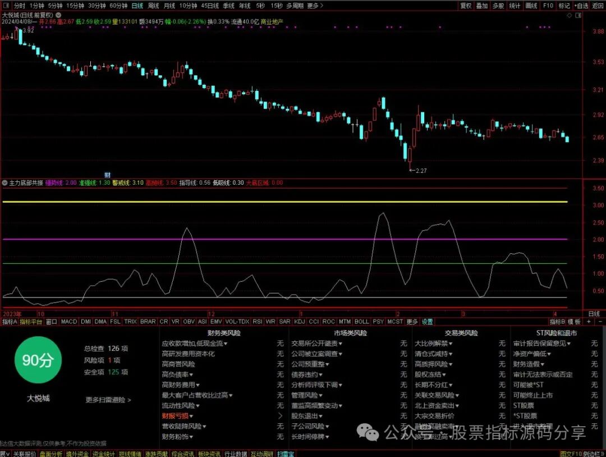
Task: Select the 5分钟 period
Action: pyautogui.click(x=55, y=6)
